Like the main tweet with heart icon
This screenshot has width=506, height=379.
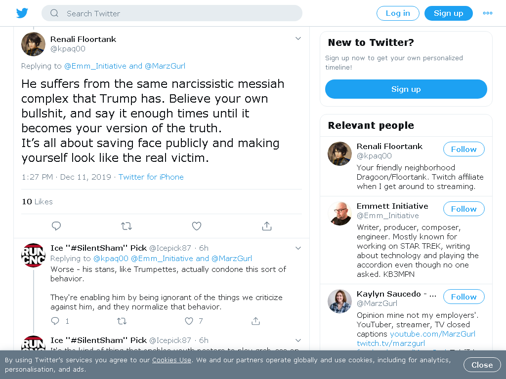click(197, 226)
